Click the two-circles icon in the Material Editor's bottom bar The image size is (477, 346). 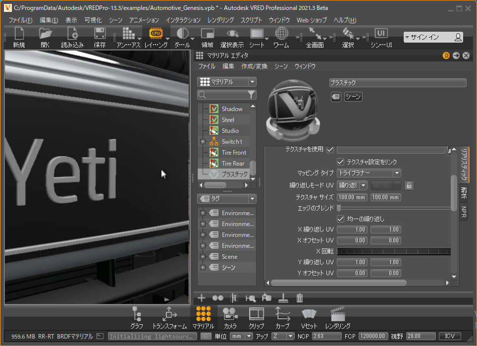click(218, 298)
